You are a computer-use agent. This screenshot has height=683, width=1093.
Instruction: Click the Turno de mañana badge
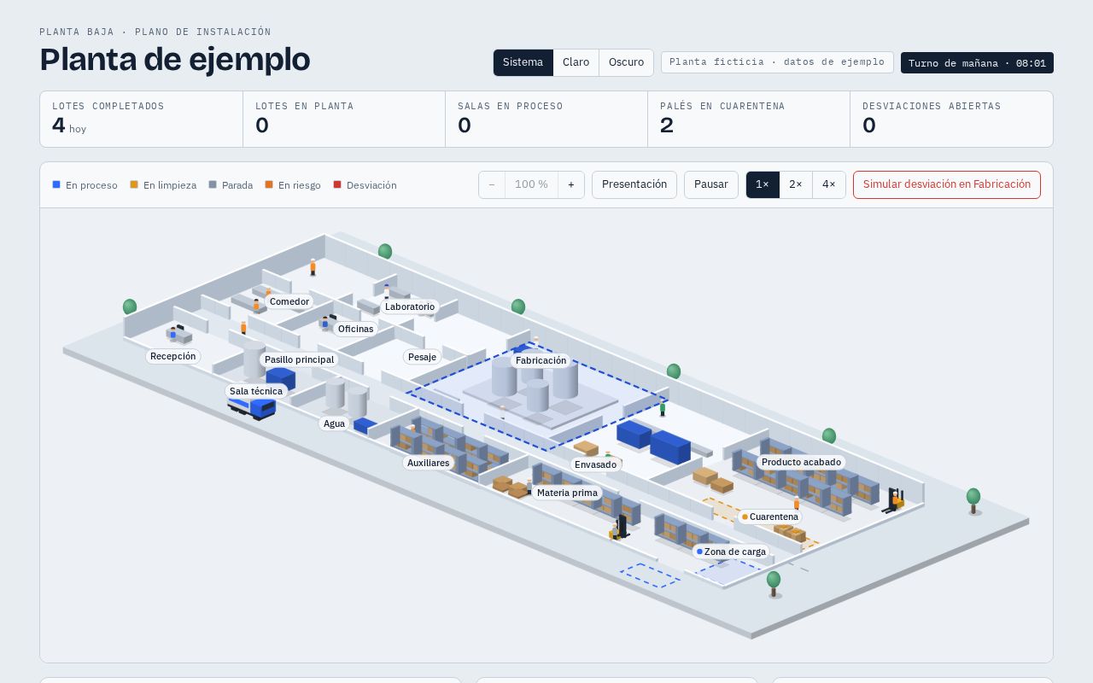coord(977,63)
